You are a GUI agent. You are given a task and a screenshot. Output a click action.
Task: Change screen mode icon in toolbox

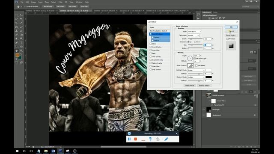point(21,62)
